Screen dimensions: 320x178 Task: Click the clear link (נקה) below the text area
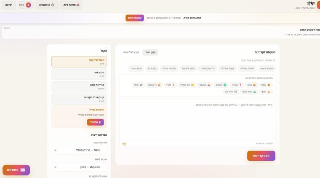click(x=124, y=144)
